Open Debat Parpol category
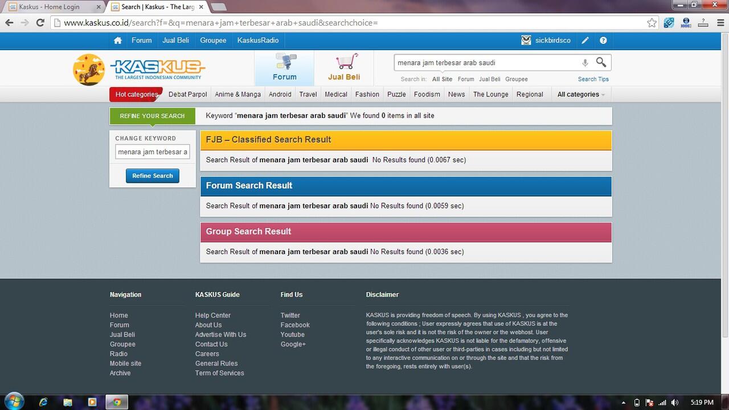Screen dimensions: 729x410 coord(187,95)
